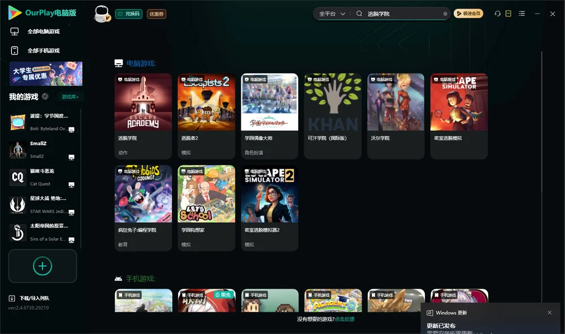Click the search magnifier icon
565x334 pixels.
tap(359, 14)
